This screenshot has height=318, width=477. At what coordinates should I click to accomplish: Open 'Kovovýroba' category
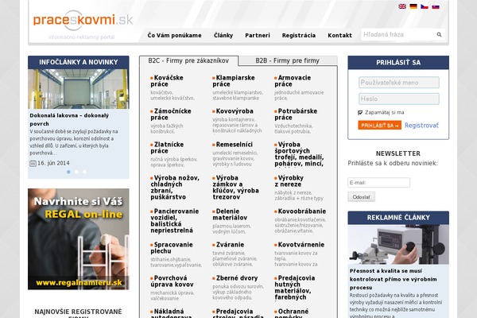(x=233, y=111)
